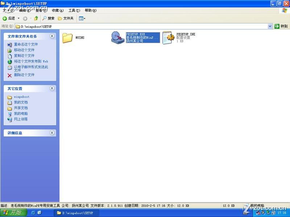Click the PESETUP.INI file name text
290x217 pixels.
coord(186,34)
